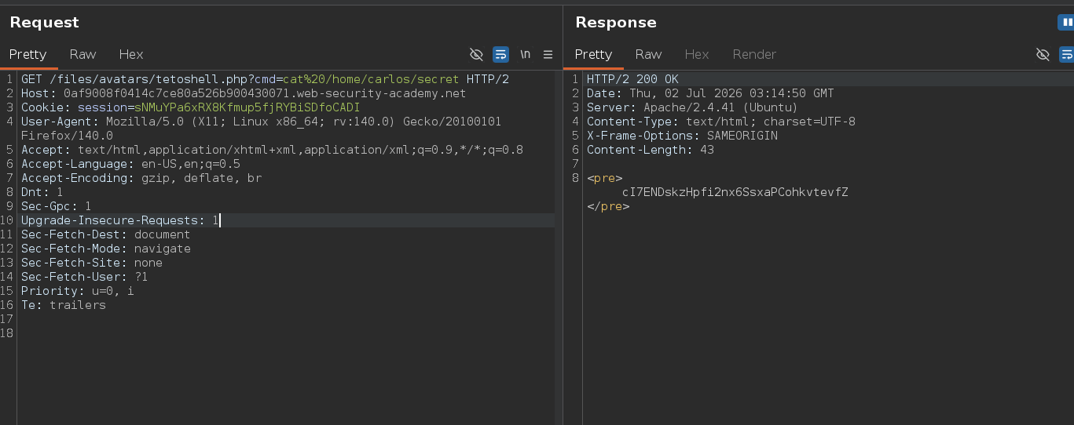Click the Host header line

[x=244, y=93]
